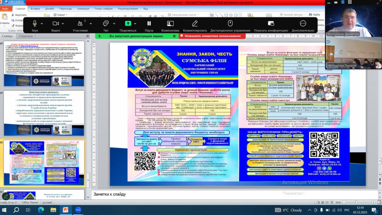
Task: Open the Zoom chat window
Action: point(106,24)
